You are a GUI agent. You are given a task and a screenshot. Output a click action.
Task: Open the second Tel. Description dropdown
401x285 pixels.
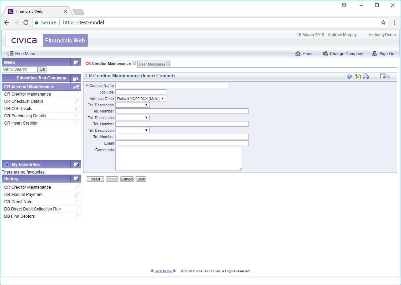132,118
